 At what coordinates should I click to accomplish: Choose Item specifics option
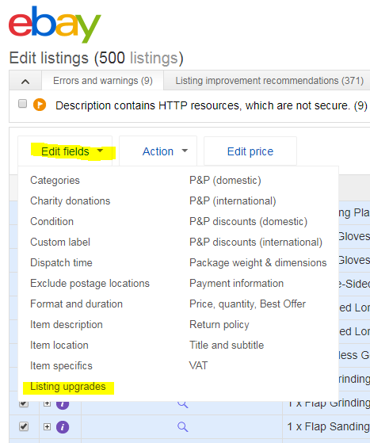(61, 366)
